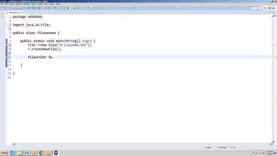Click the horizontal scrollbar right arrow

coord(271,144)
